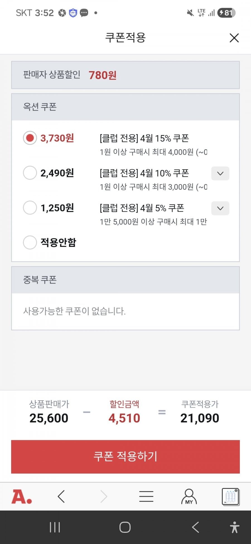
Task: Select the 3,730원 15% coupon radio button
Action: [30, 138]
